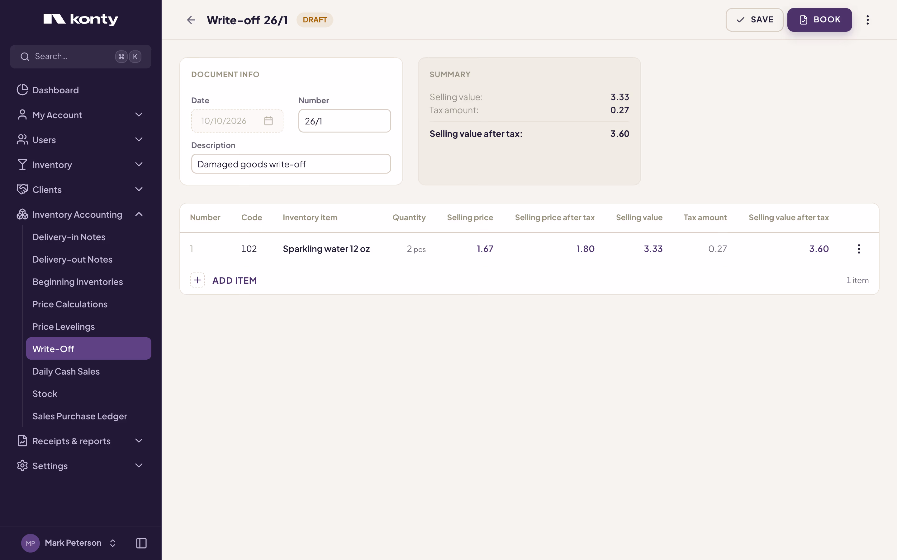Click the Description field

[x=291, y=164]
